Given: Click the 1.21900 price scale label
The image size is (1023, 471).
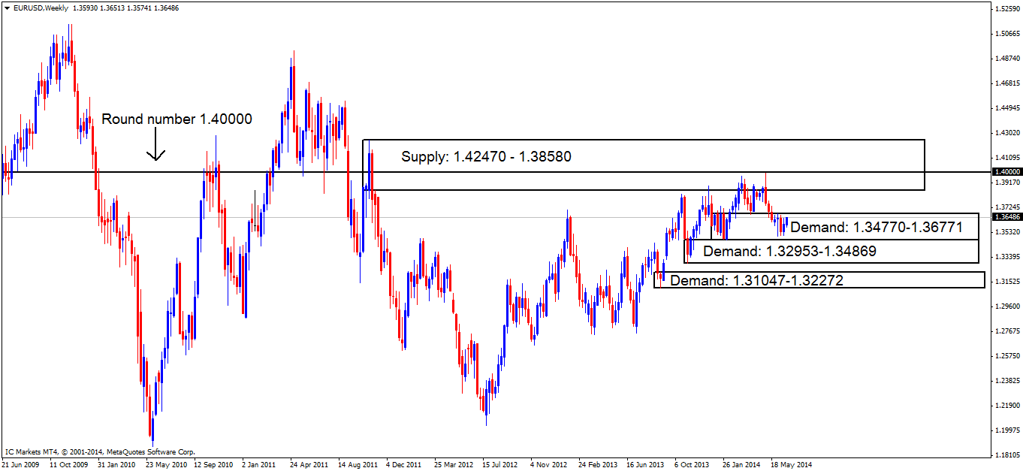Looking at the screenshot, I should pyautogui.click(x=1006, y=405).
